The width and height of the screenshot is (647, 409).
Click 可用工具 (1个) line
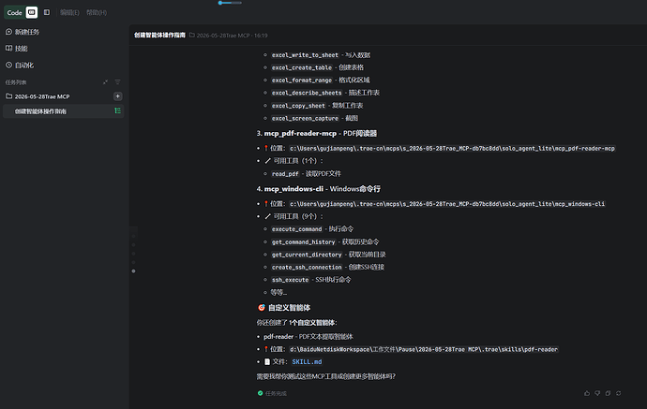point(293,161)
